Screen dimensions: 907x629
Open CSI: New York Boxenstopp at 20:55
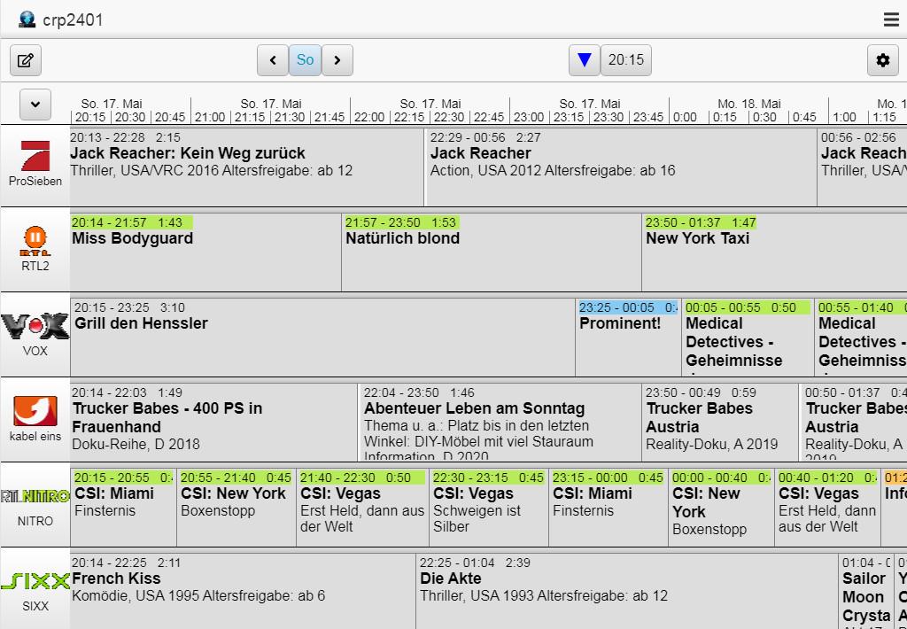(236, 508)
